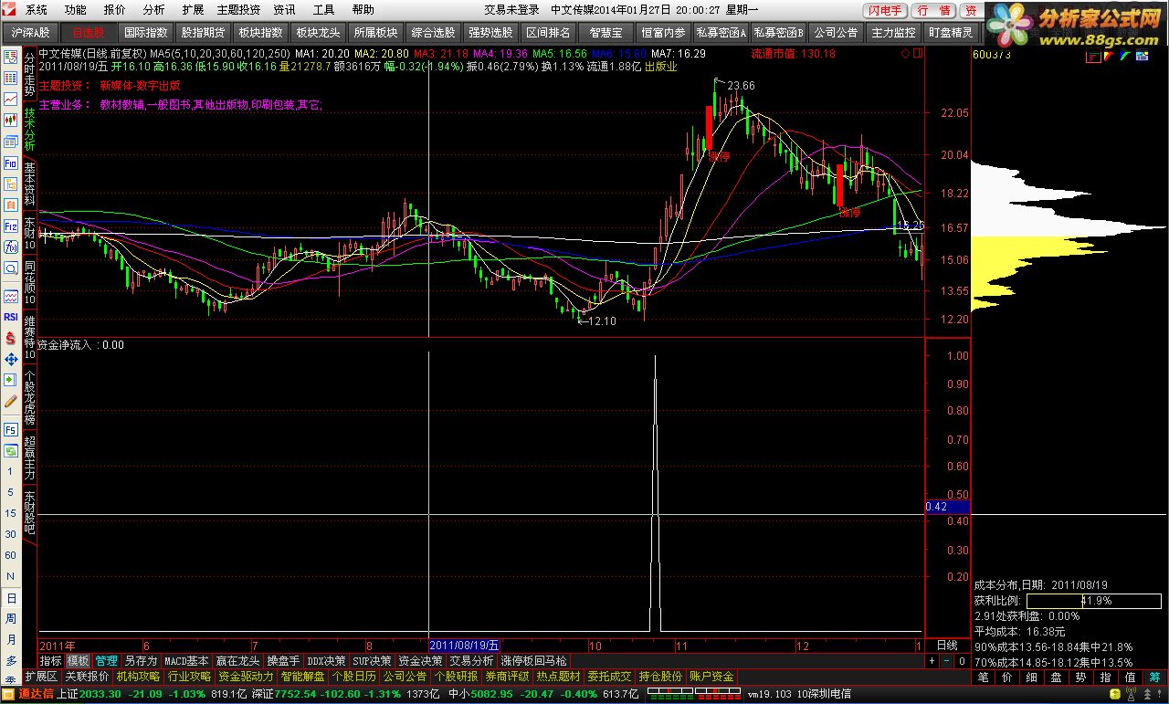Click the 另存为 tab
This screenshot has height=704, width=1169.
142,660
